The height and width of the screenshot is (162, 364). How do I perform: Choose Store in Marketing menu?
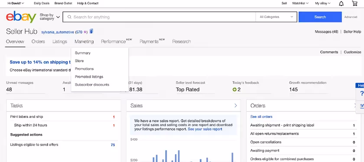click(79, 61)
